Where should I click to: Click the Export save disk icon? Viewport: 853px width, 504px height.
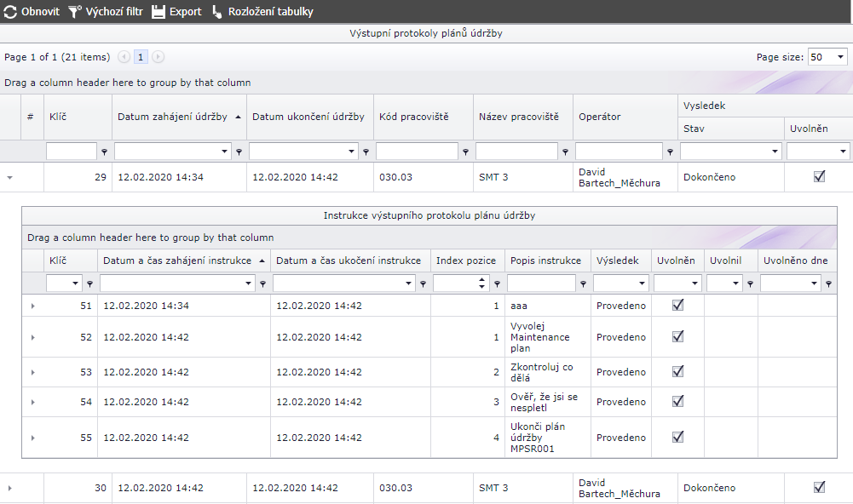point(158,12)
